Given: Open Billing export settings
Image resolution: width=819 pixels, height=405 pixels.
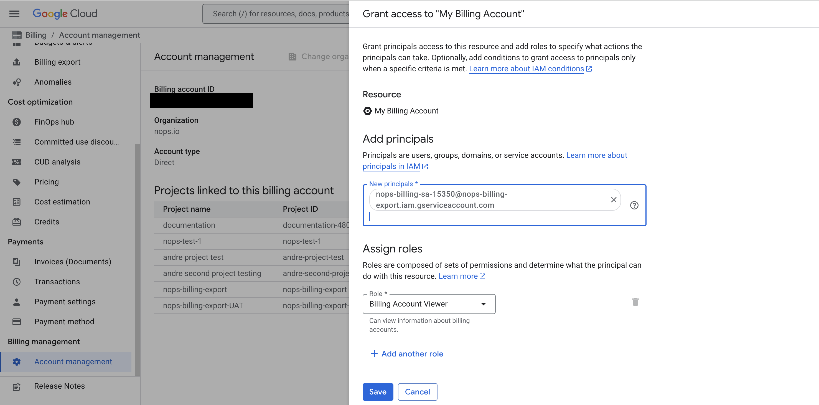Looking at the screenshot, I should 57,62.
